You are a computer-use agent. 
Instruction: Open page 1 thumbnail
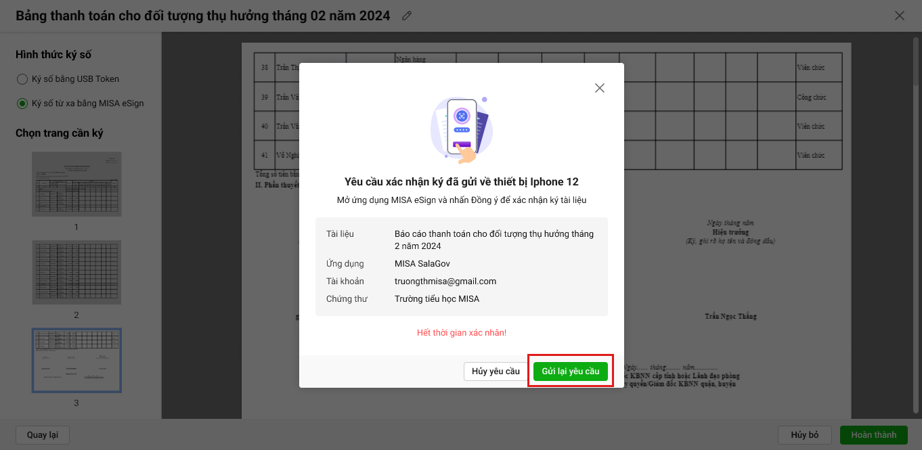76,184
